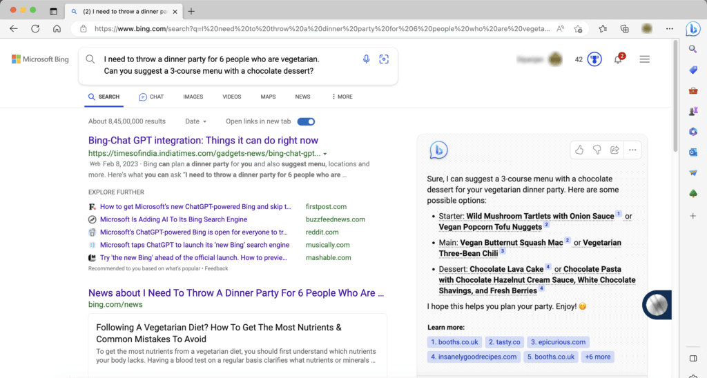Open the More search categories menu

[342, 97]
